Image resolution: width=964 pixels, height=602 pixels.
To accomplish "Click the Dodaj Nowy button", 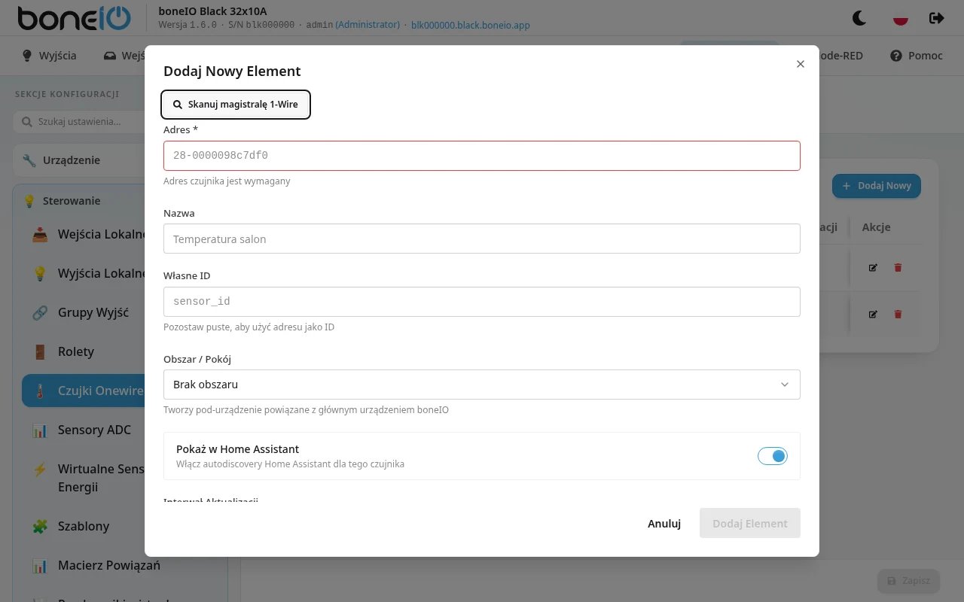I will [x=877, y=186].
